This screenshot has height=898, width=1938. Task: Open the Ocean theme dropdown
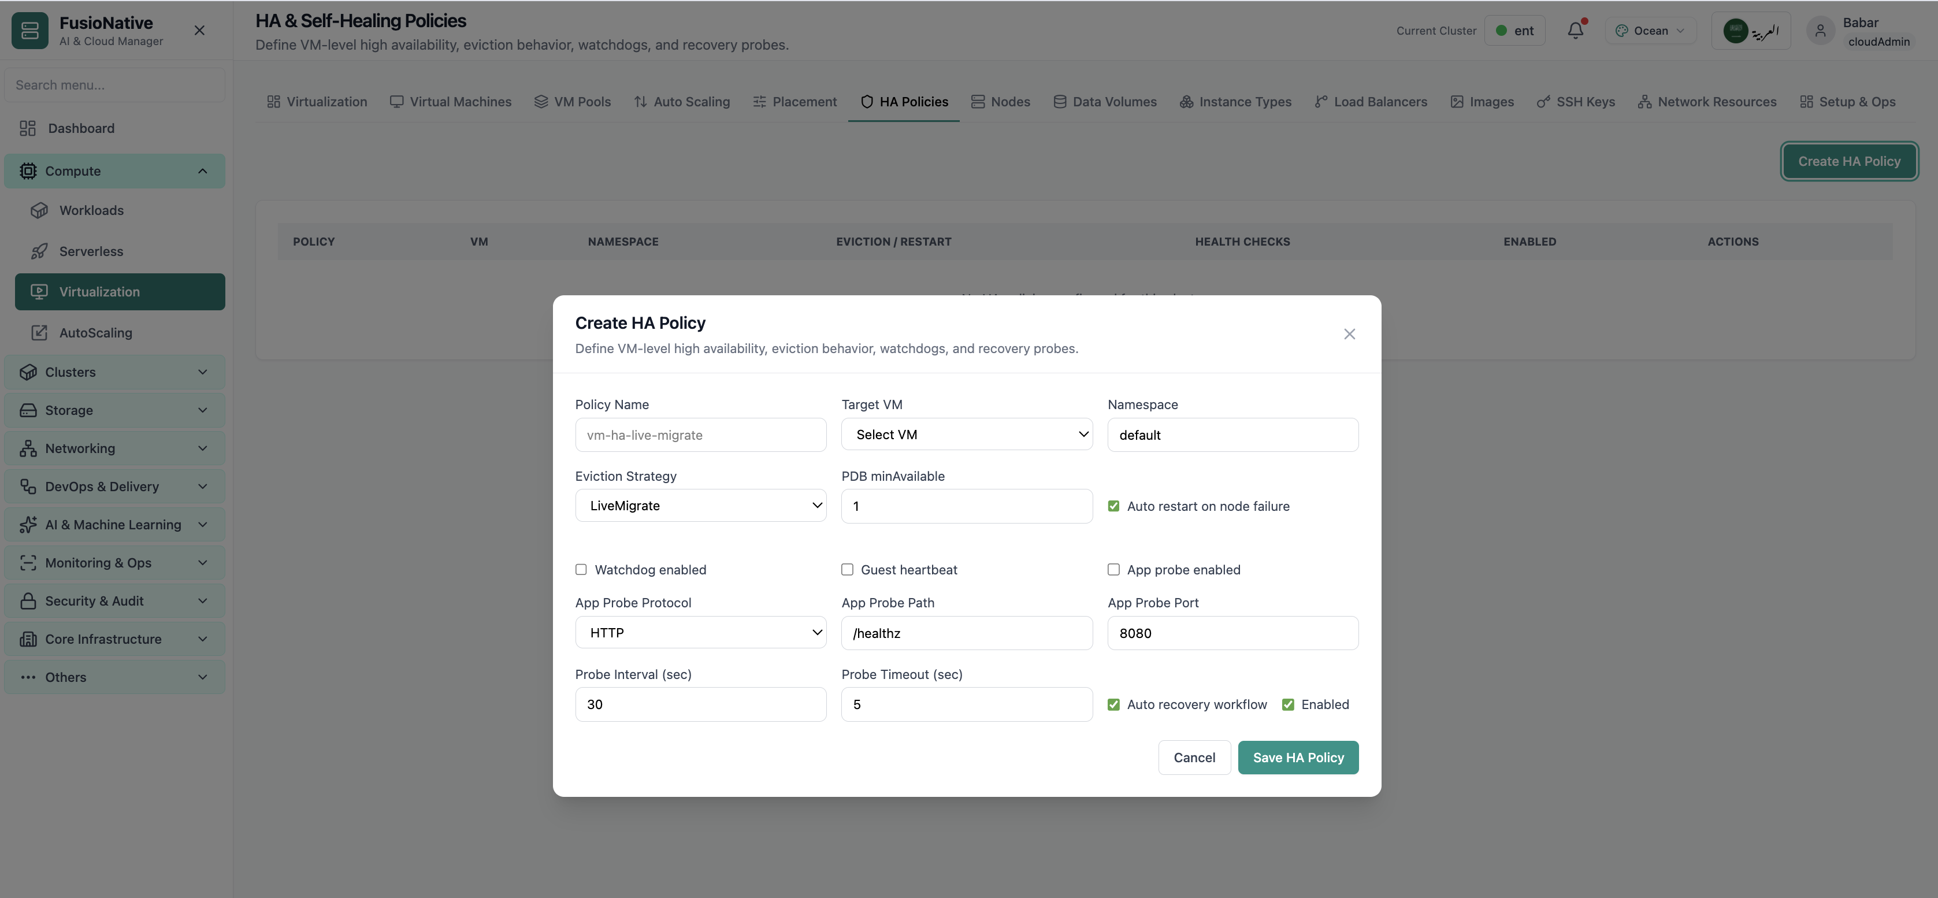pyautogui.click(x=1651, y=31)
